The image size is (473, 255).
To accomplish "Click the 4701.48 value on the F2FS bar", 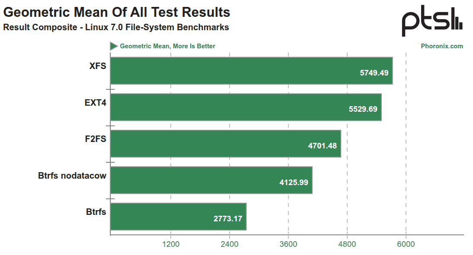I will [322, 146].
